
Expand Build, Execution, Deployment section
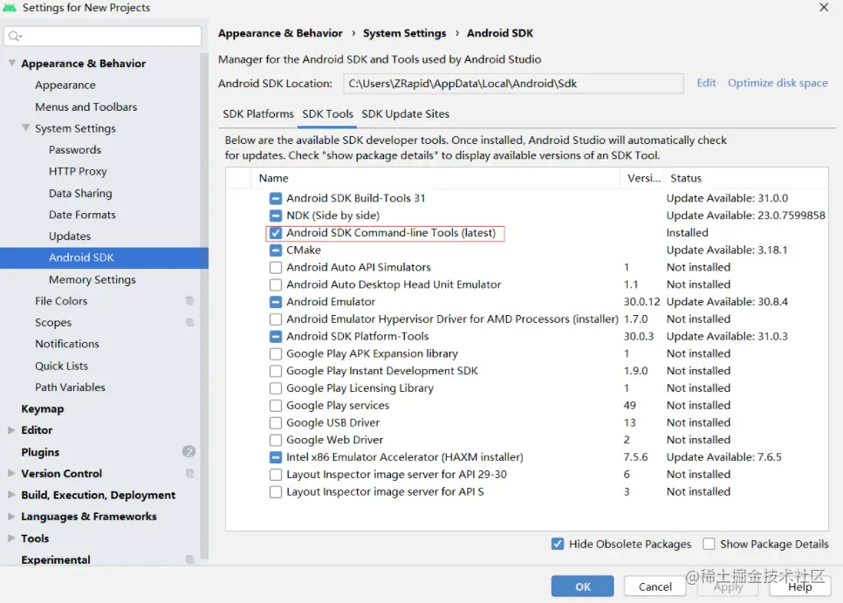(x=11, y=495)
